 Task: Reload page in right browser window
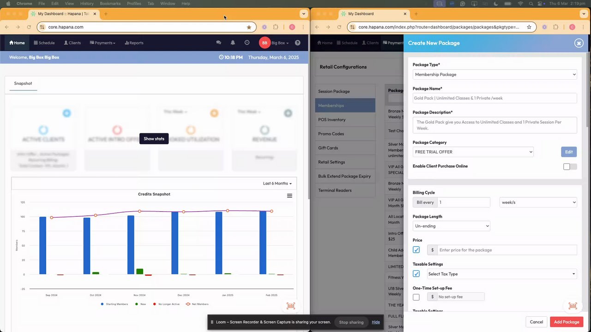coord(339,27)
